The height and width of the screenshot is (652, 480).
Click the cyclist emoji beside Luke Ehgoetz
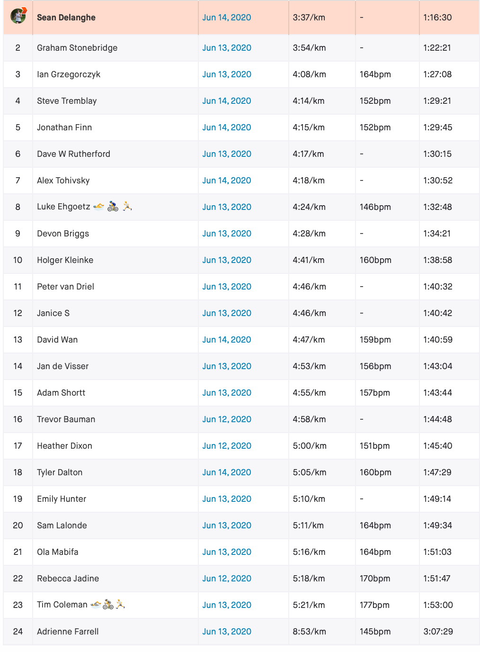(x=113, y=206)
